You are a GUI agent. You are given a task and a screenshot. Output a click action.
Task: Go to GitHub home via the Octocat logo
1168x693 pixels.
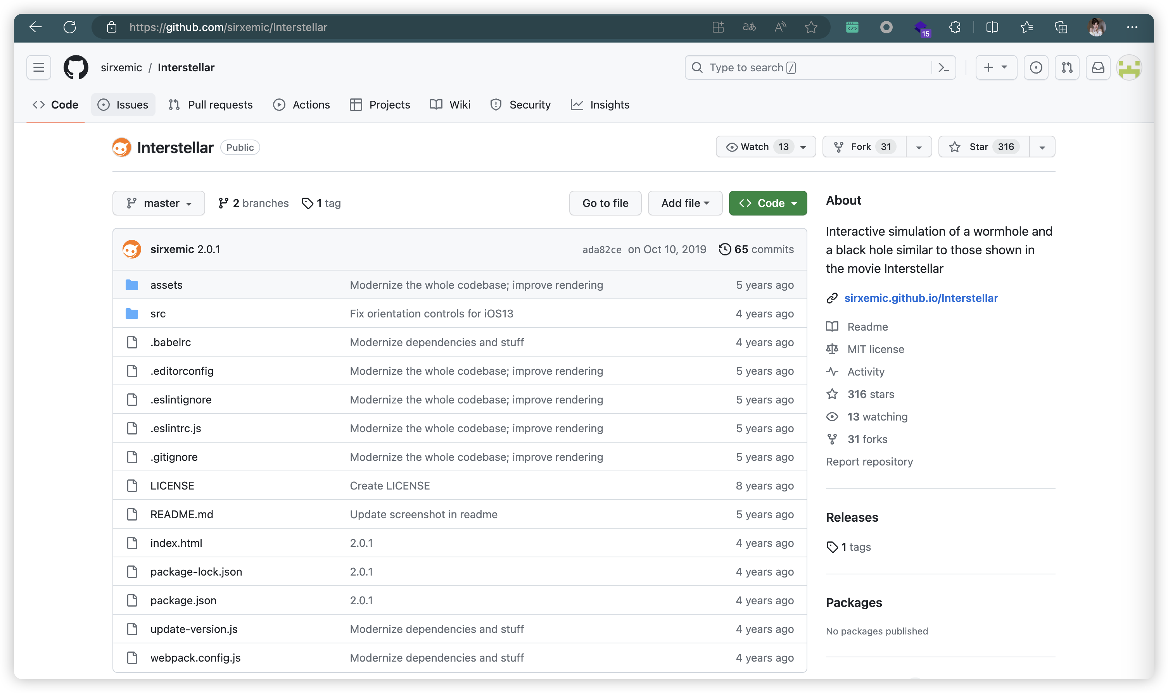coord(76,67)
